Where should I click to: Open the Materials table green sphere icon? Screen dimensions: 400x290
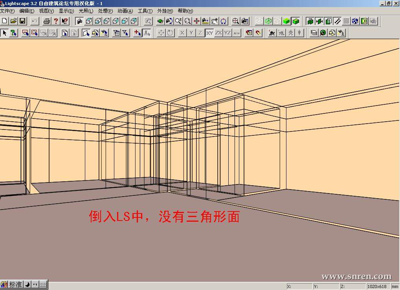click(x=323, y=33)
